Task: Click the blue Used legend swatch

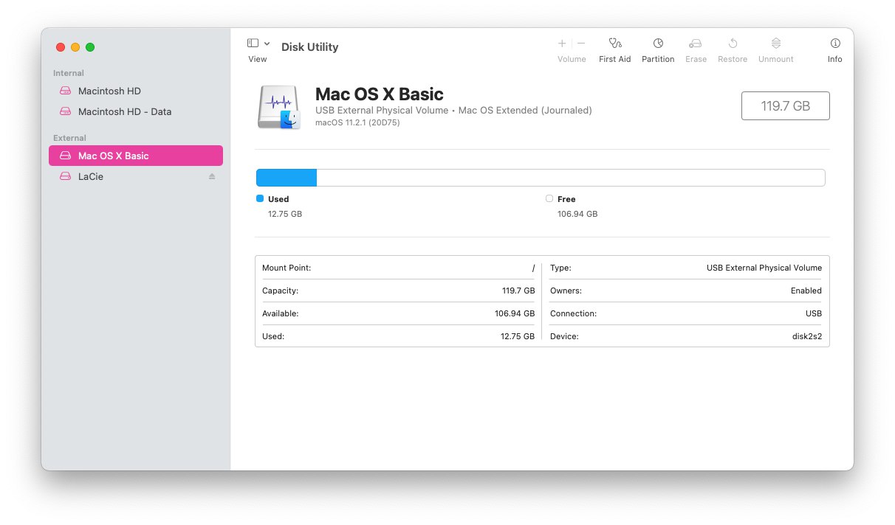Action: tap(260, 198)
